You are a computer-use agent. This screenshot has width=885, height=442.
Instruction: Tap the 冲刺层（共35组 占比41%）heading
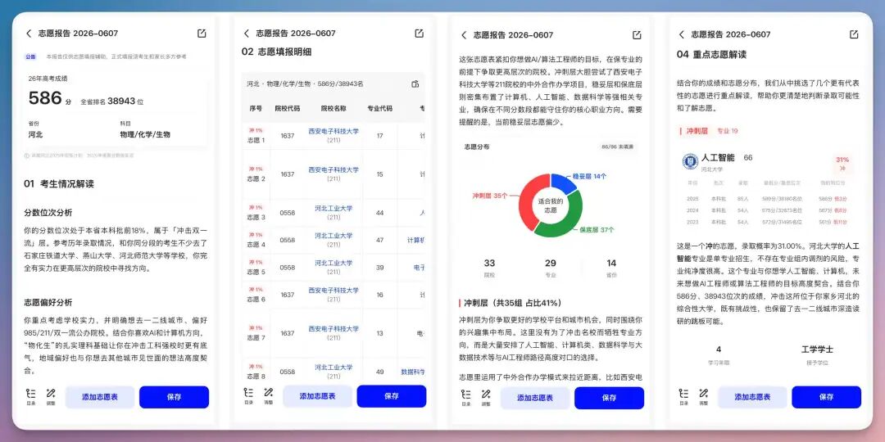point(513,304)
